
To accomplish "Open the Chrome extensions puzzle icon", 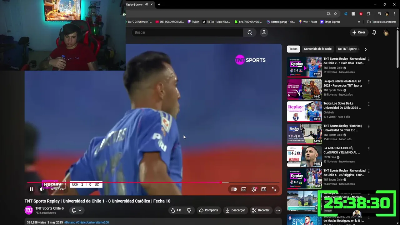I will click(368, 14).
